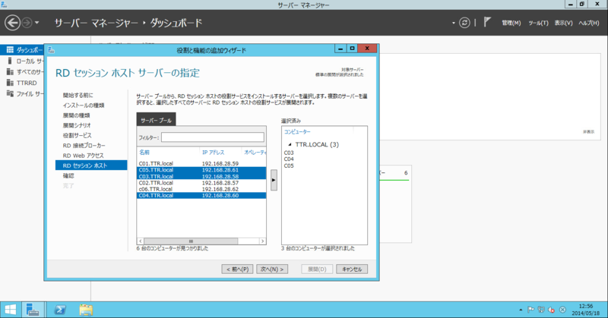The width and height of the screenshot is (608, 318).
Task: Select the RD セッション ホスト wizard step
Action: coord(91,165)
